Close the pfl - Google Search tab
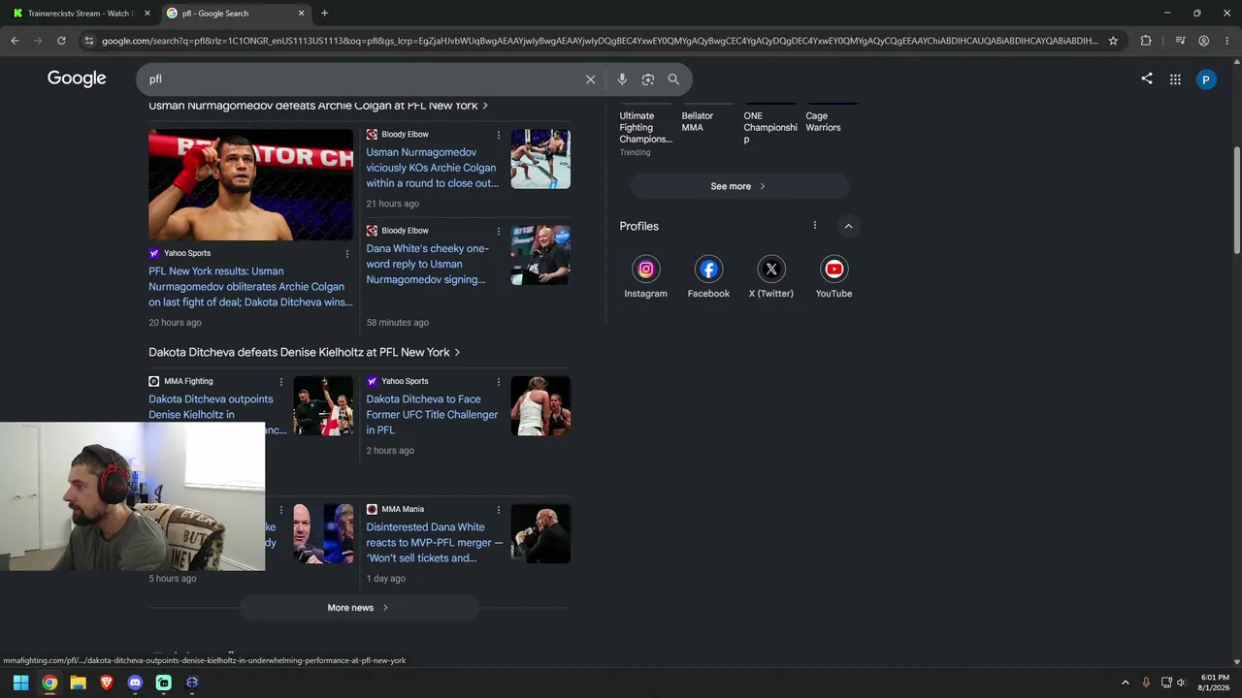1242x698 pixels. point(301,14)
